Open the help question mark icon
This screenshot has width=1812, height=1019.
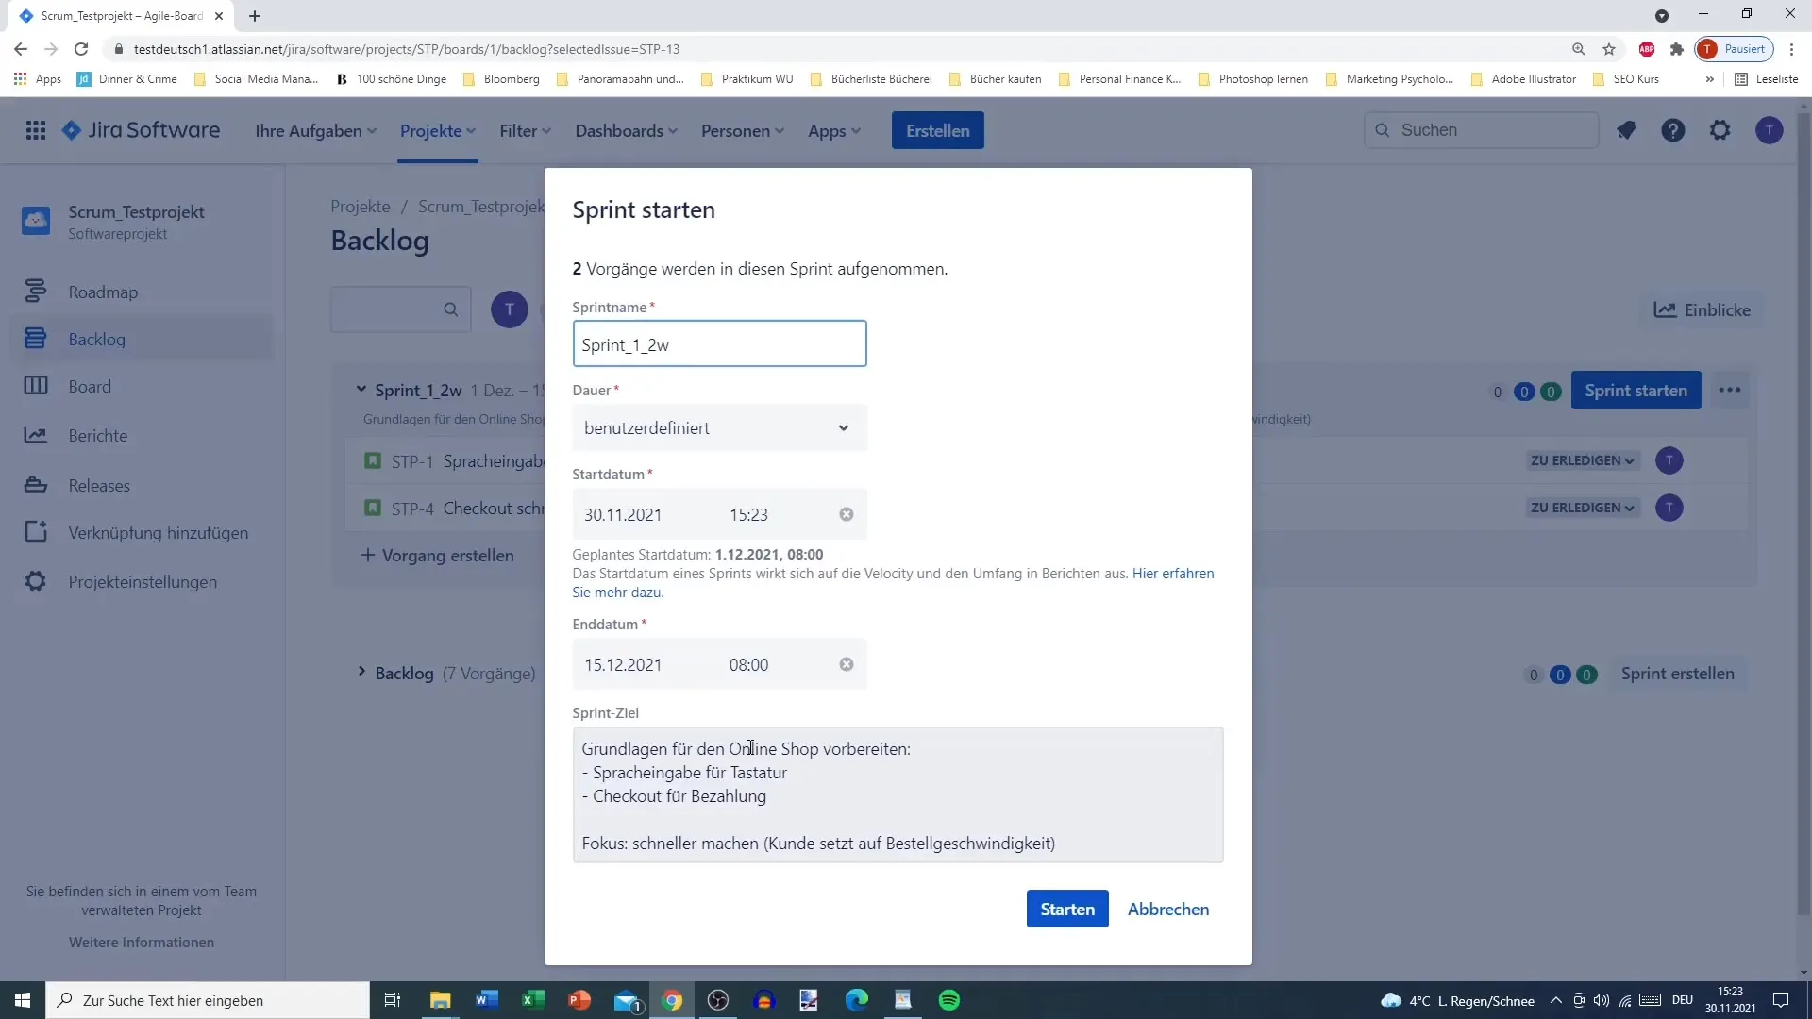(x=1672, y=130)
